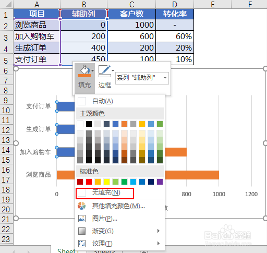Click the Border pen outline icon
Viewport: 267px width, 253px height.
105,71
